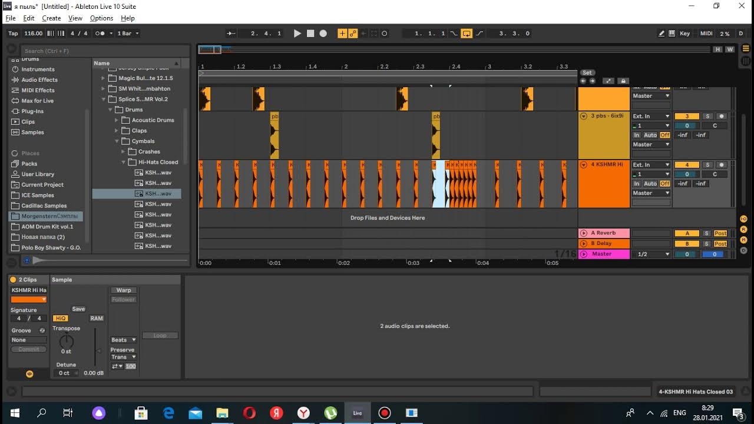Toggle Post on A Reverb return
Screen dimensions: 754x424
(x=720, y=234)
